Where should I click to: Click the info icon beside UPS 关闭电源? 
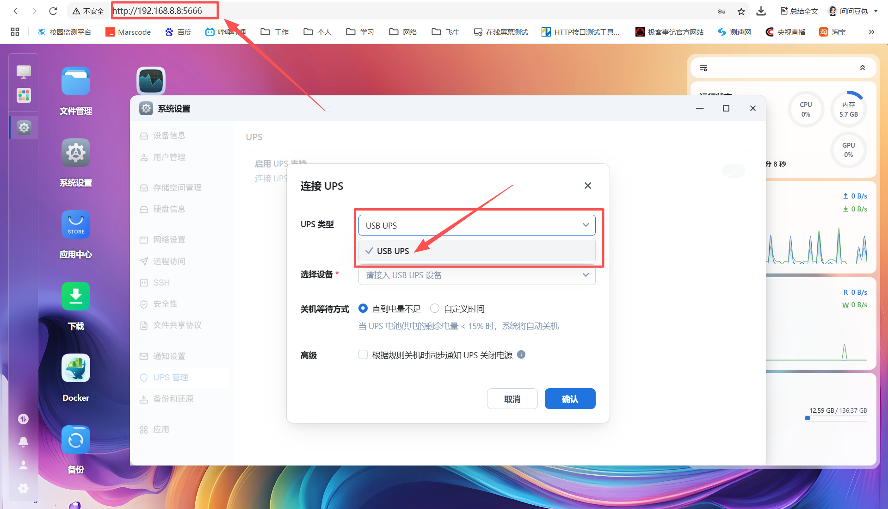click(x=521, y=355)
